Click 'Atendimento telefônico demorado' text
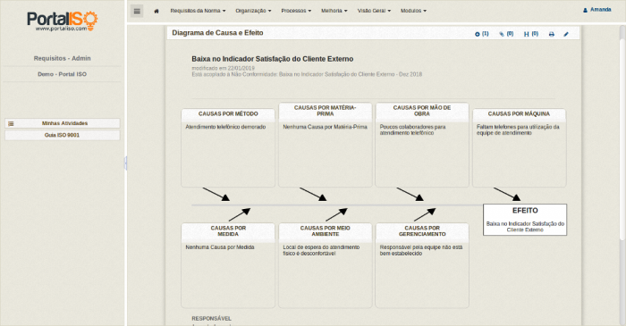 pyautogui.click(x=225, y=127)
